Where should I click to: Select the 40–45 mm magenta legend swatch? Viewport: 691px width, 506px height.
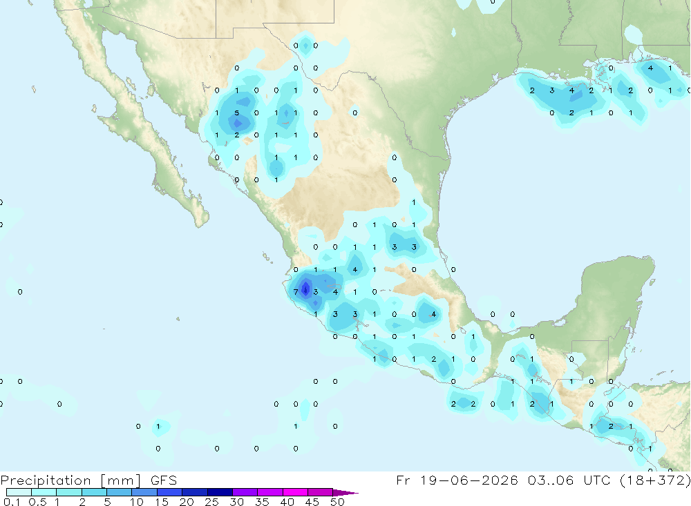click(295, 492)
